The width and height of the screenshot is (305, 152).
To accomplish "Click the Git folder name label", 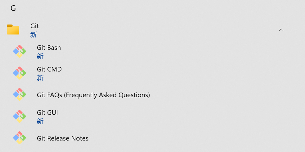I will pyautogui.click(x=35, y=26).
